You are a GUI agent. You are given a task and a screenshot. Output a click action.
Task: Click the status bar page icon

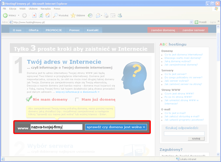(3, 159)
